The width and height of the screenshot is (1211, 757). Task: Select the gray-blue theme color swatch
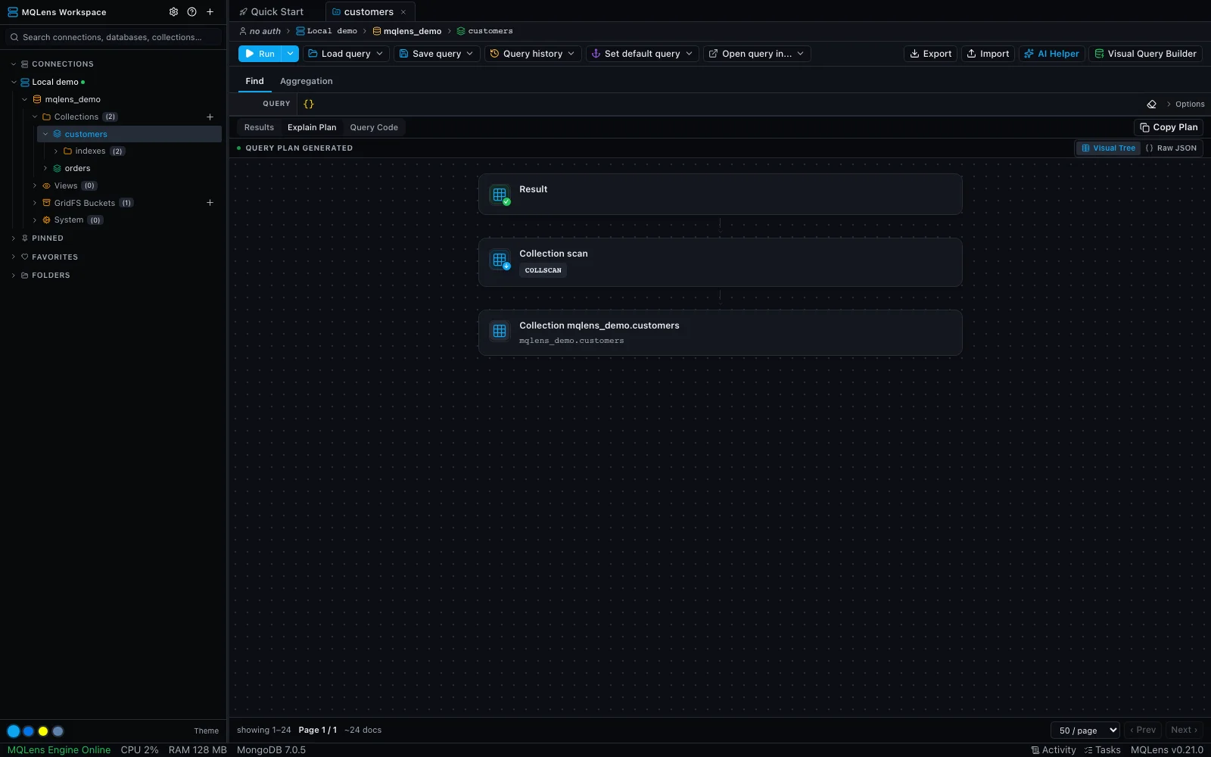(58, 731)
